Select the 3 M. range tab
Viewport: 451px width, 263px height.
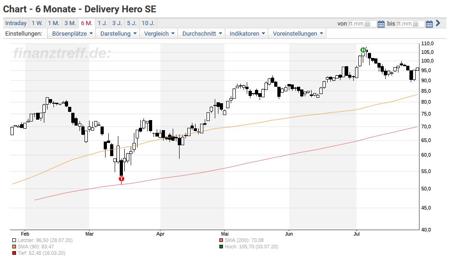coord(70,23)
